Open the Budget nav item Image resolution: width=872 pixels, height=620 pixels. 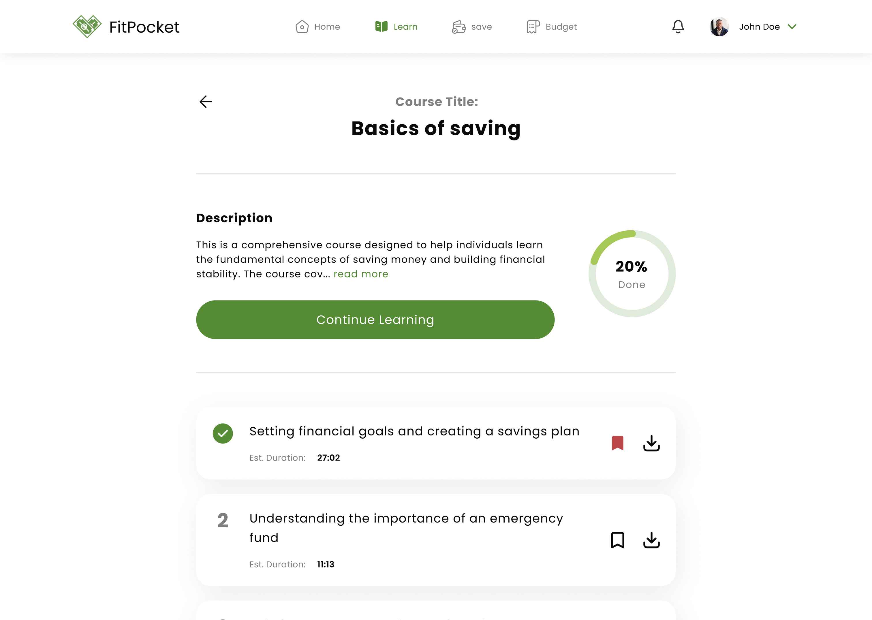[x=552, y=27]
